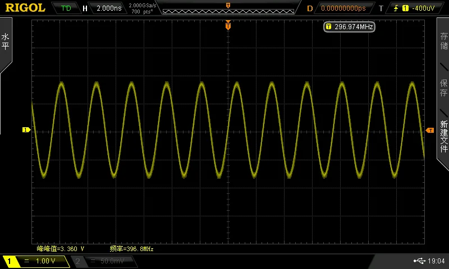Click the USB connection icon
449x269 pixels.
pos(419,261)
